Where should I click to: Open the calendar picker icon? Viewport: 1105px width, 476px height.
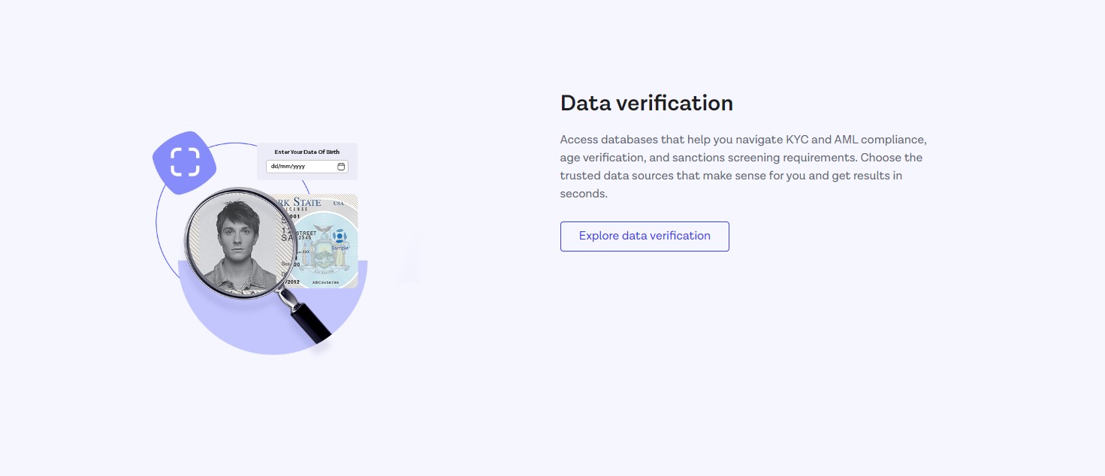[341, 167]
